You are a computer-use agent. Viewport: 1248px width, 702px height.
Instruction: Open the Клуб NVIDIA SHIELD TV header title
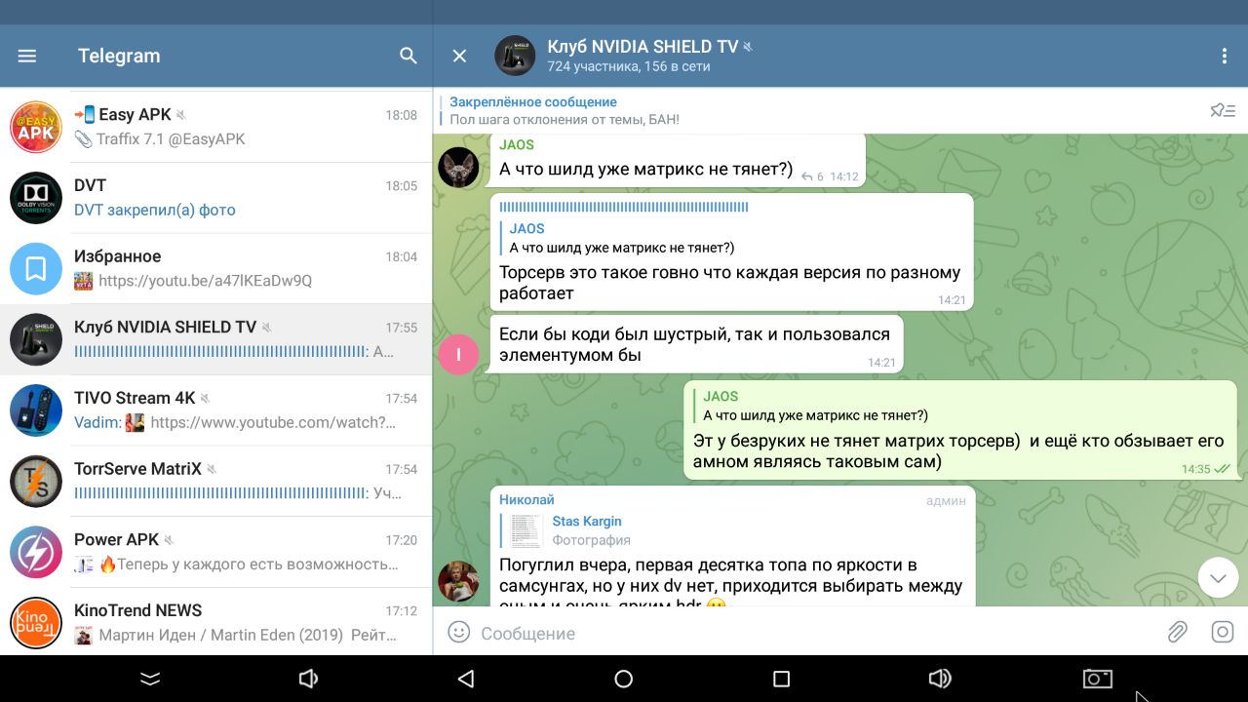(x=643, y=46)
